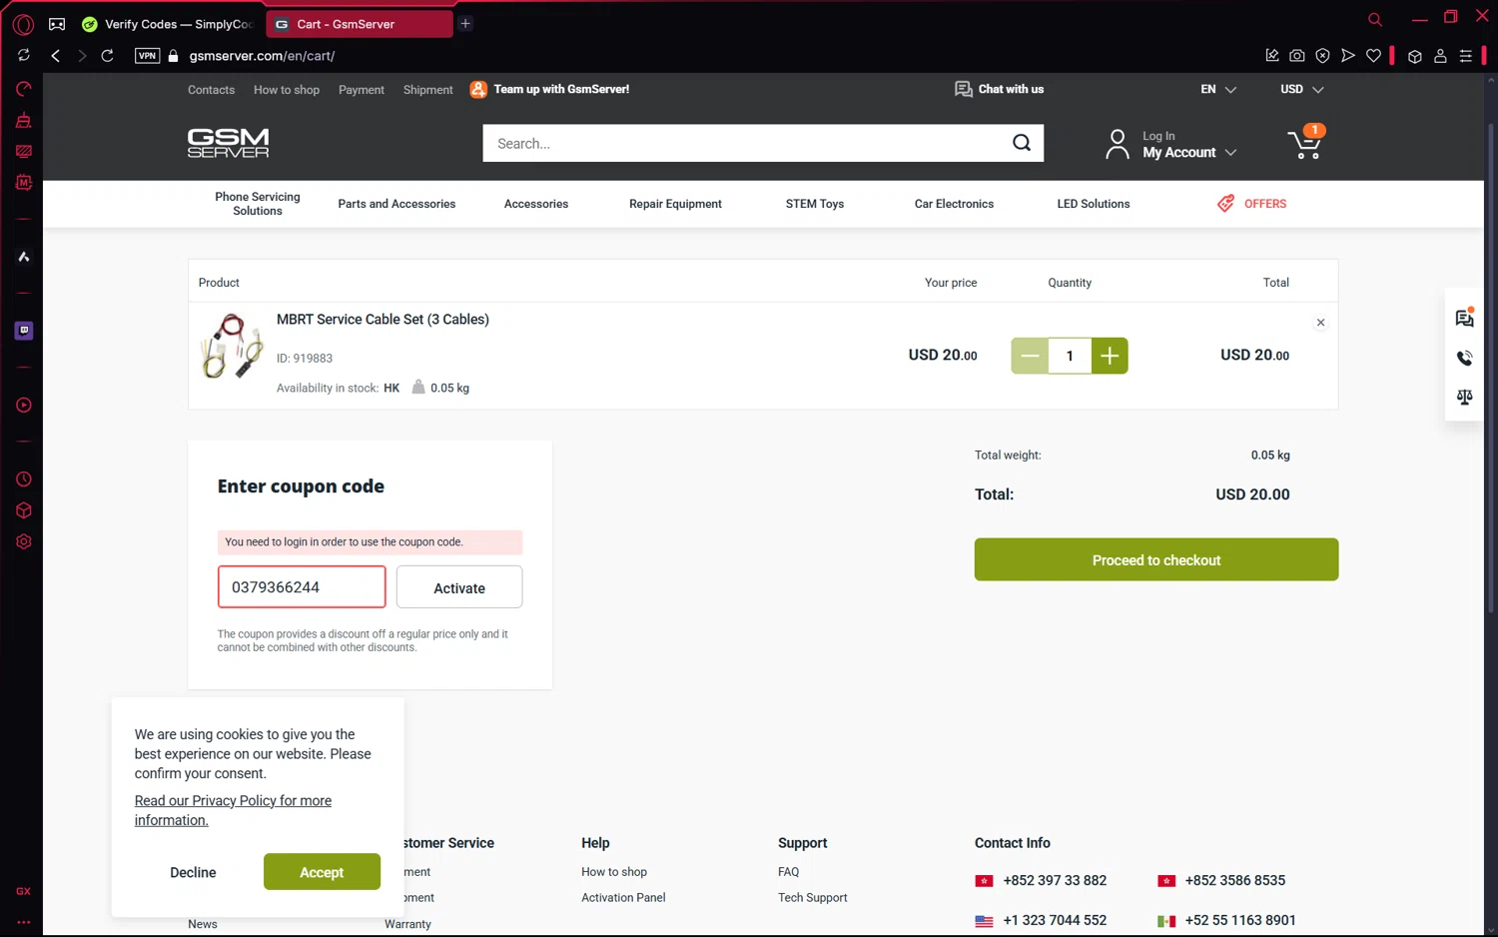Open the Shipment link
Viewport: 1498px width, 937px height.
(x=428, y=90)
